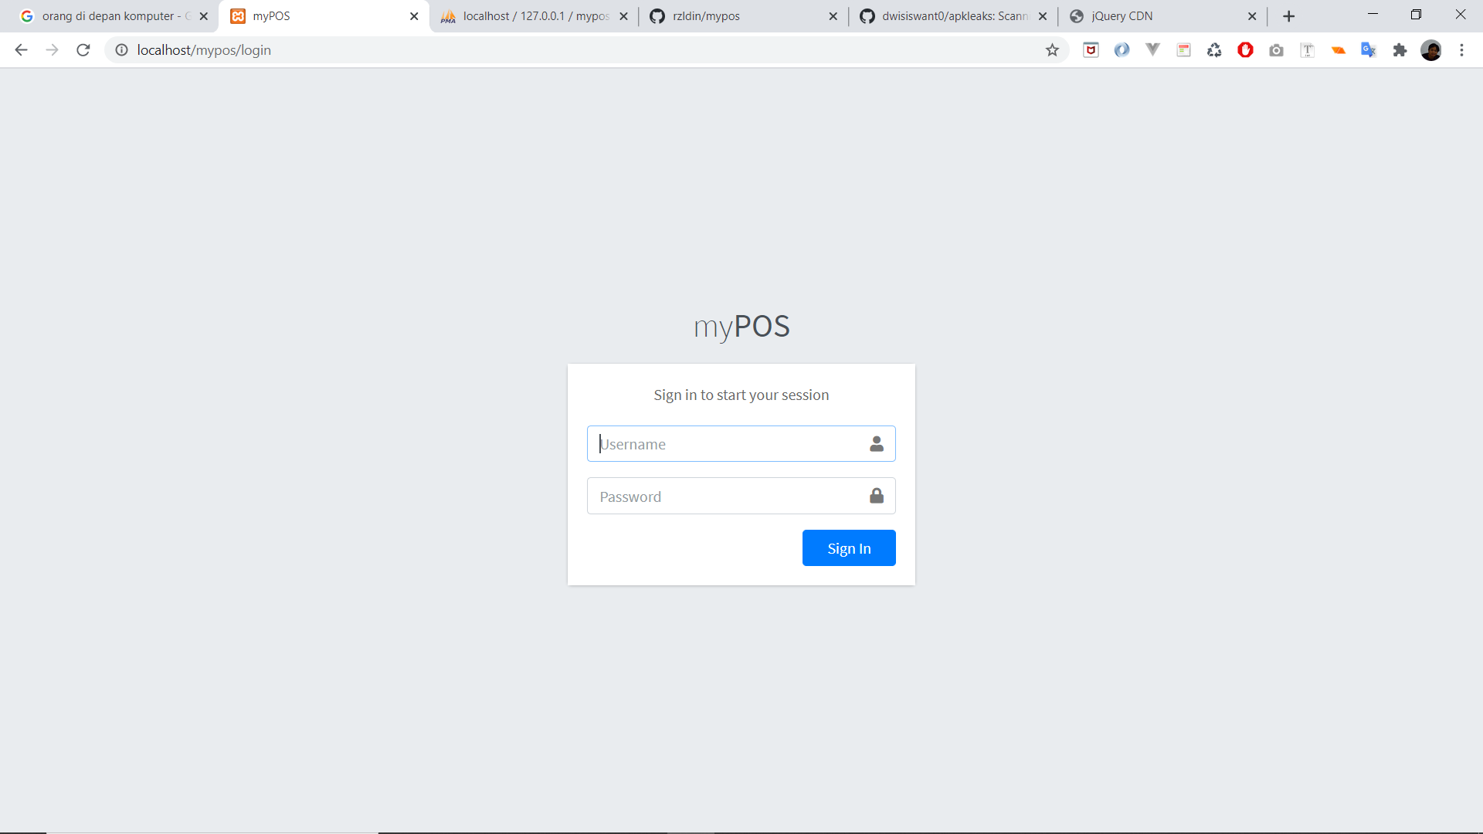This screenshot has width=1483, height=834.
Task: Click the back navigation arrow
Action: click(x=20, y=49)
